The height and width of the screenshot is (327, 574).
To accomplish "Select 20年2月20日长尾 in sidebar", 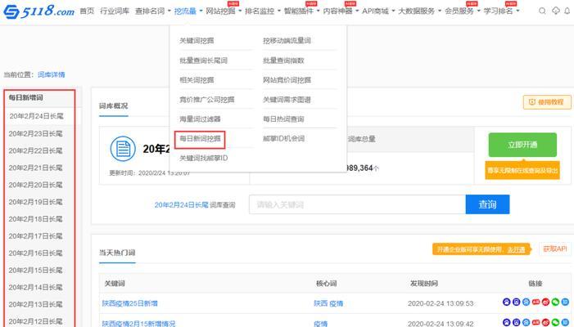I will 35,185.
